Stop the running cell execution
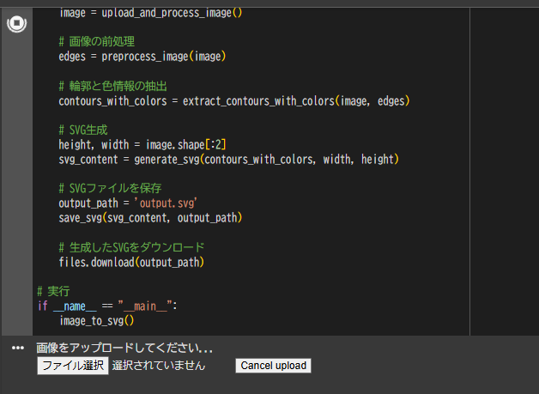 [x=16, y=24]
